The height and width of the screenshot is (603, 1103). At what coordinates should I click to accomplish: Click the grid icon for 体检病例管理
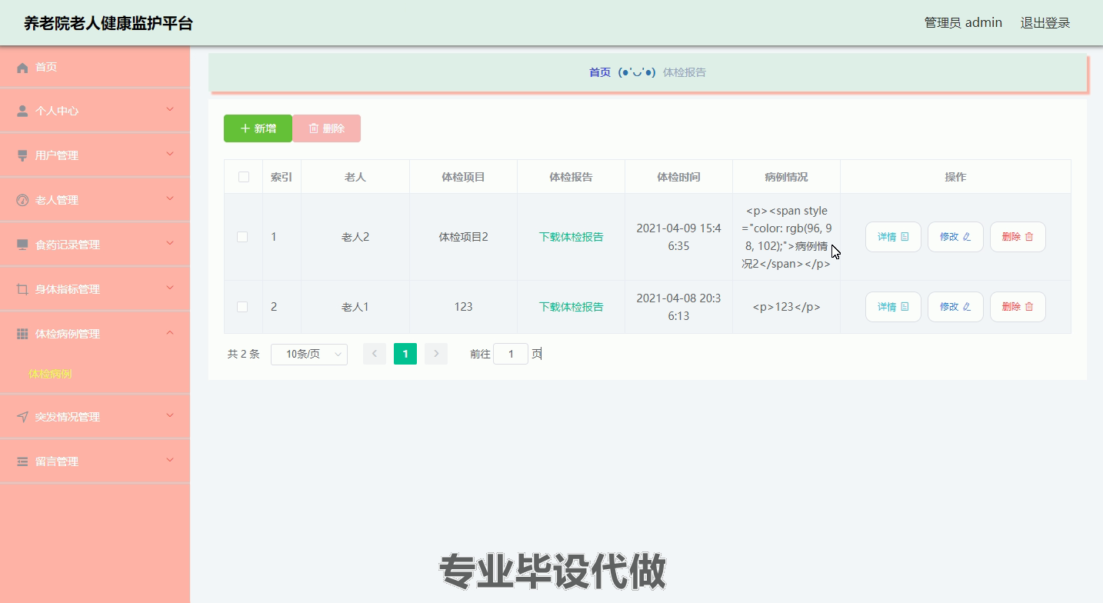pos(22,334)
